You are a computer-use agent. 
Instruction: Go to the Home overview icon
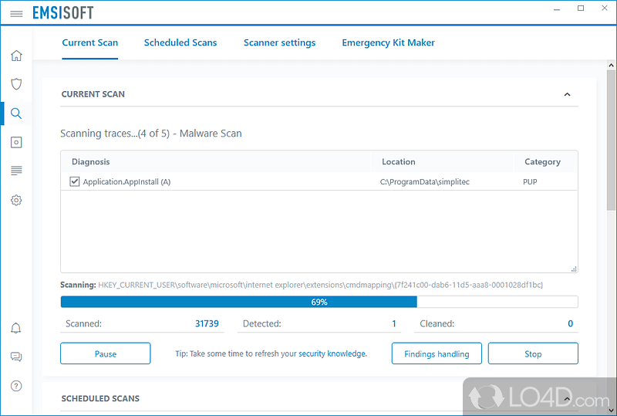pyautogui.click(x=16, y=56)
